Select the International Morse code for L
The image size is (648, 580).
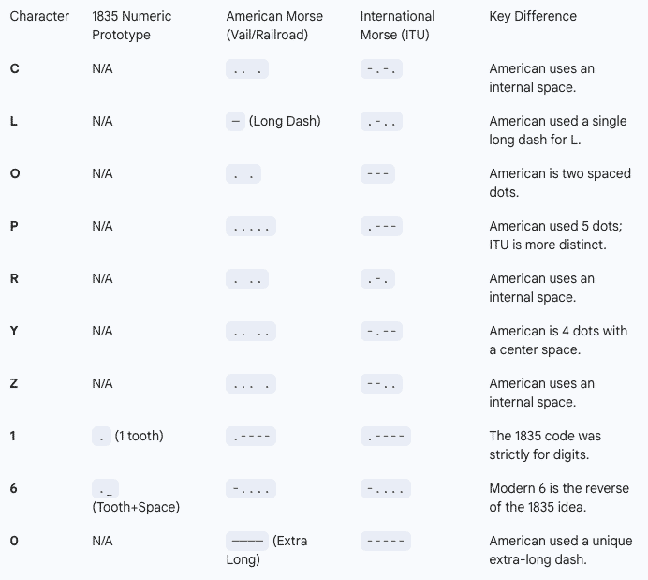tap(381, 121)
